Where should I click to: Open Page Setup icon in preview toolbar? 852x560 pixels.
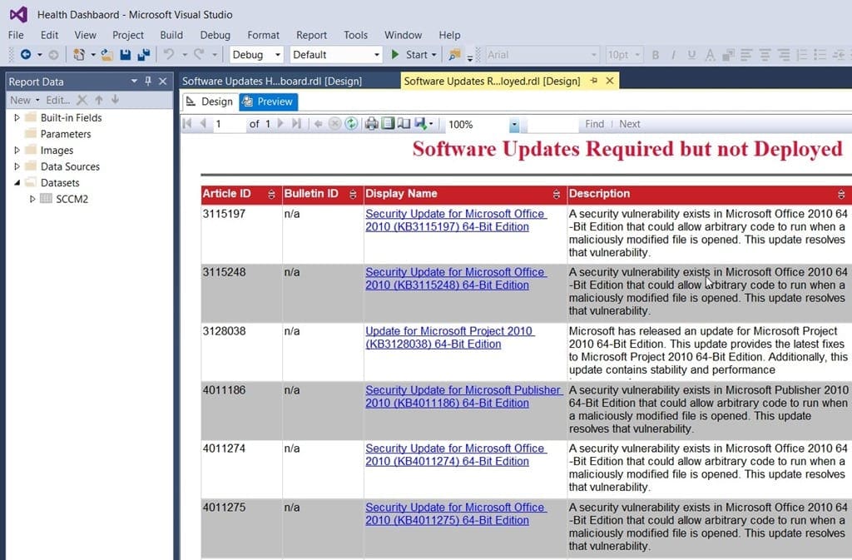click(404, 124)
